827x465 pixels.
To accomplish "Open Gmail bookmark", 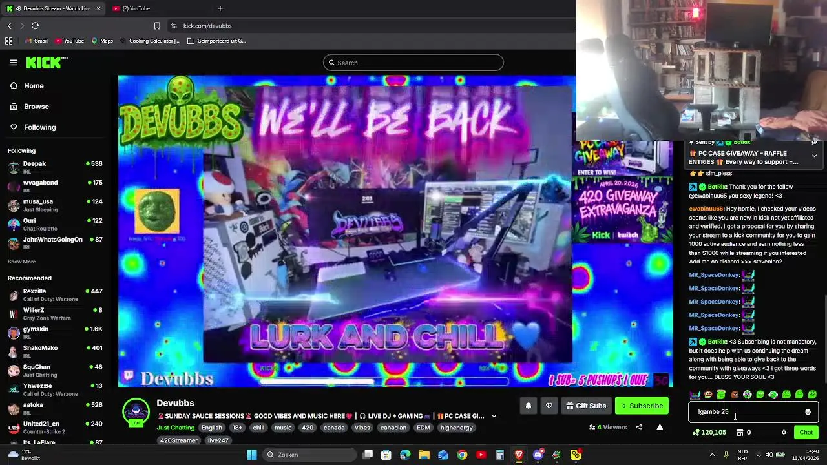I will click(x=36, y=41).
